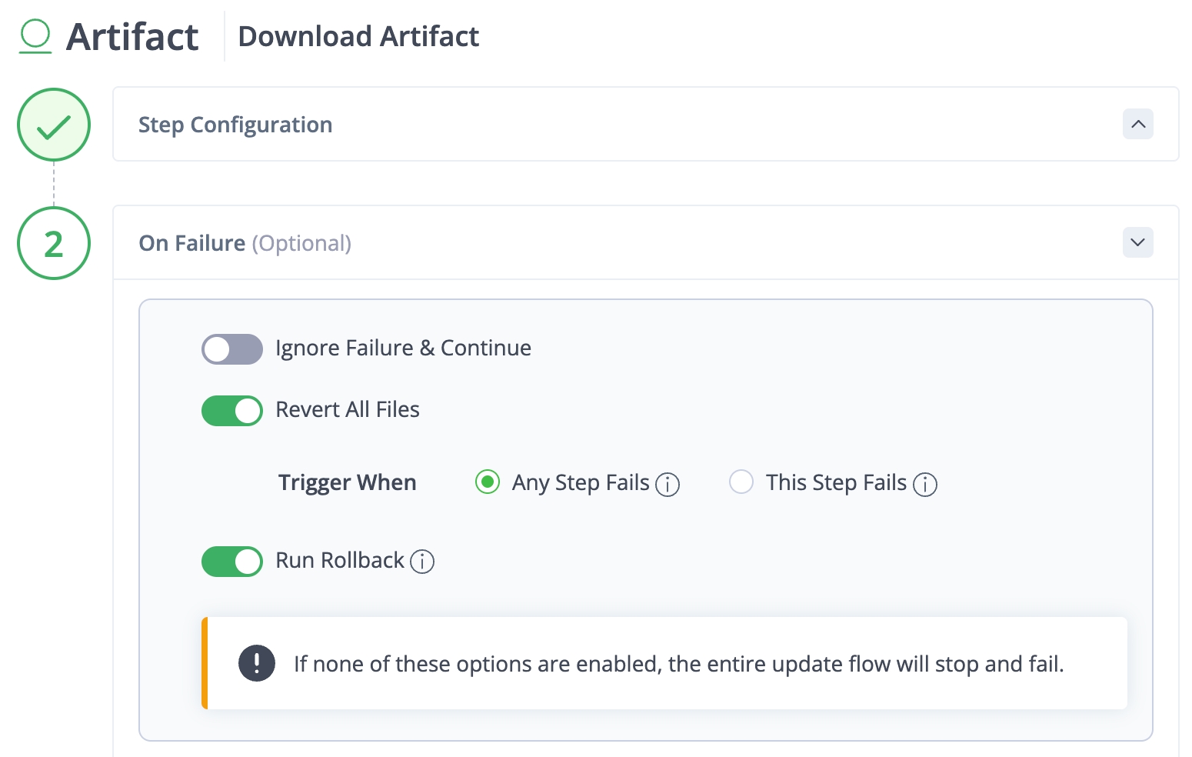Select the Any Step Fails radio button
The image size is (1192, 757).
(488, 482)
